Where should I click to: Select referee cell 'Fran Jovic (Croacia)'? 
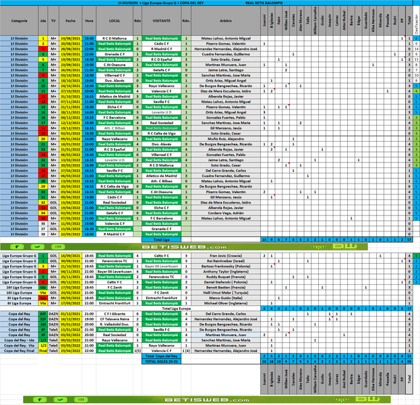(226, 256)
